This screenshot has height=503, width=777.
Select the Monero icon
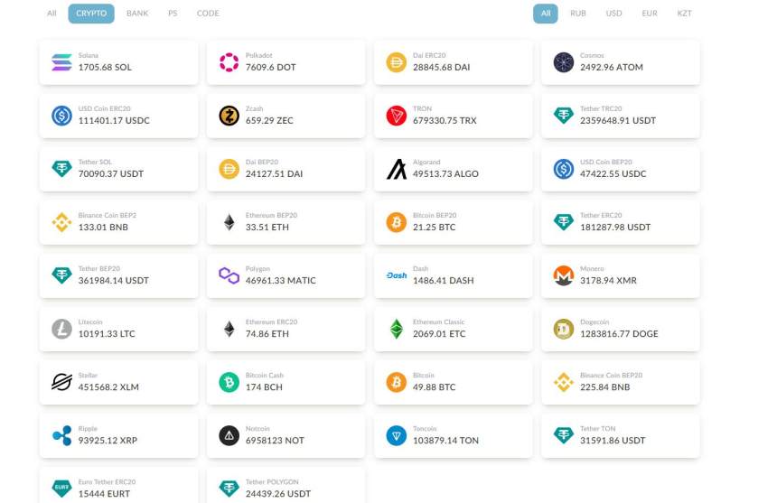(564, 275)
